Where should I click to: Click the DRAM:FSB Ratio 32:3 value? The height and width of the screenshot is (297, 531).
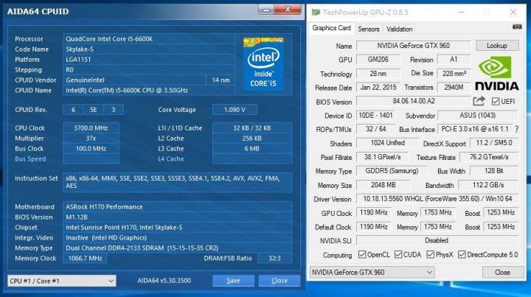point(274,259)
